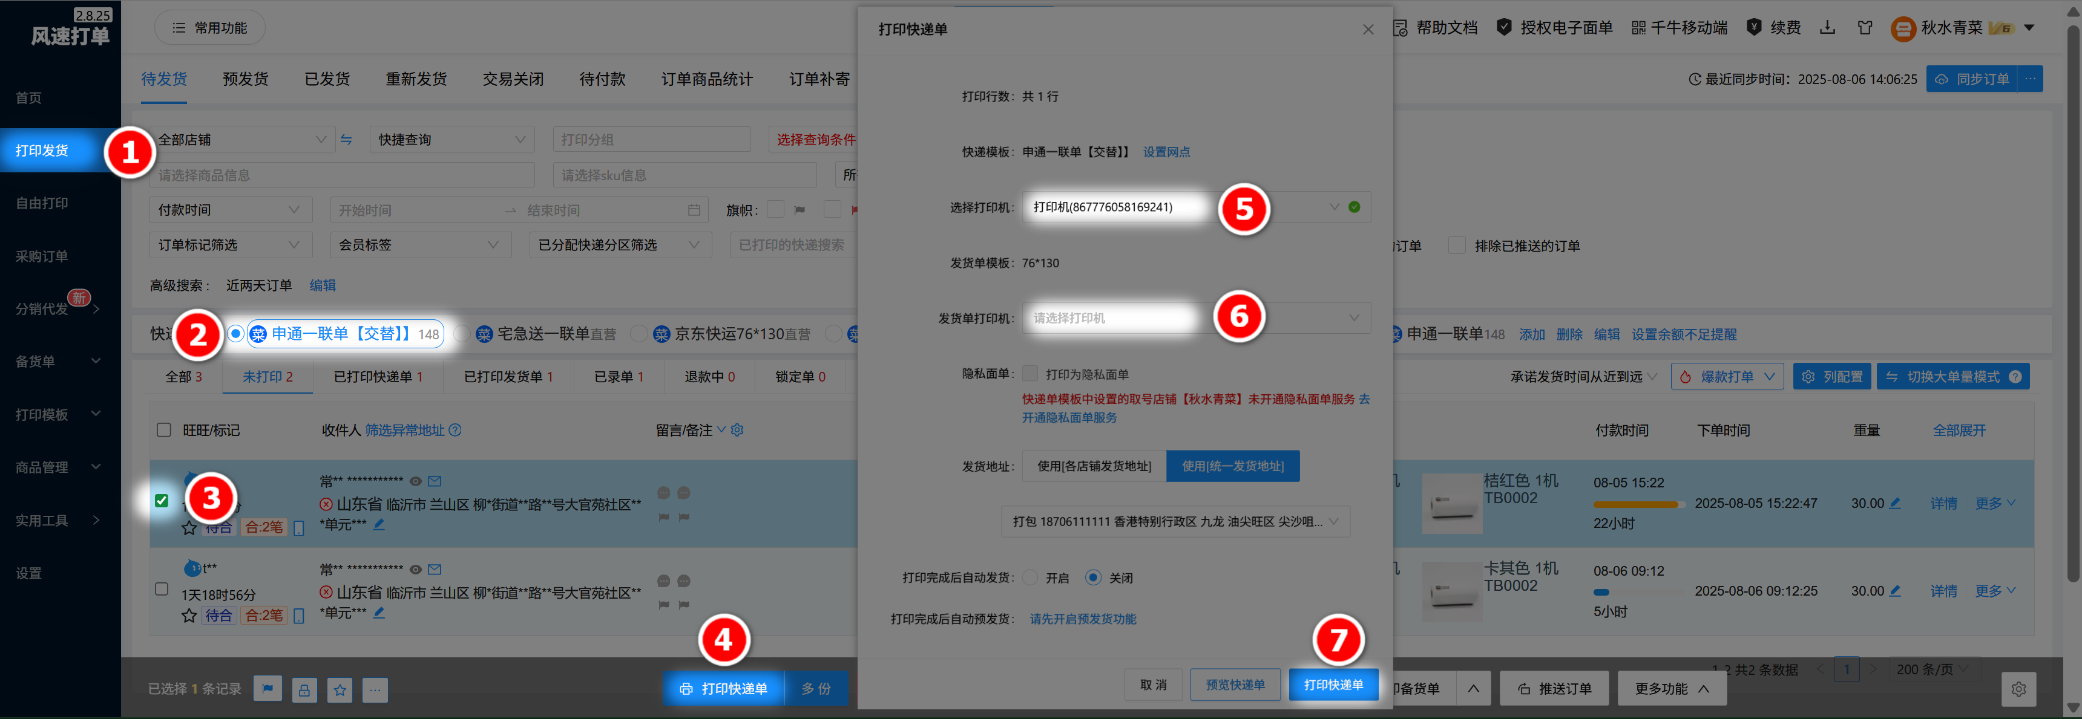Screen dimensions: 2082x719
Task: Toggle the select-all checkbox by 旺旺/标记
Action: [163, 430]
